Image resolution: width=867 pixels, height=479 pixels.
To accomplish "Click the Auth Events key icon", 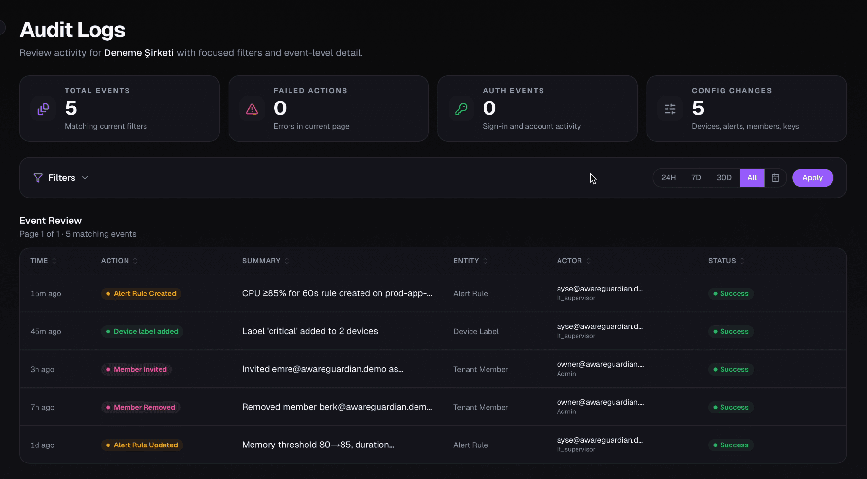I will (461, 109).
